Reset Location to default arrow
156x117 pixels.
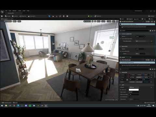(151, 75)
